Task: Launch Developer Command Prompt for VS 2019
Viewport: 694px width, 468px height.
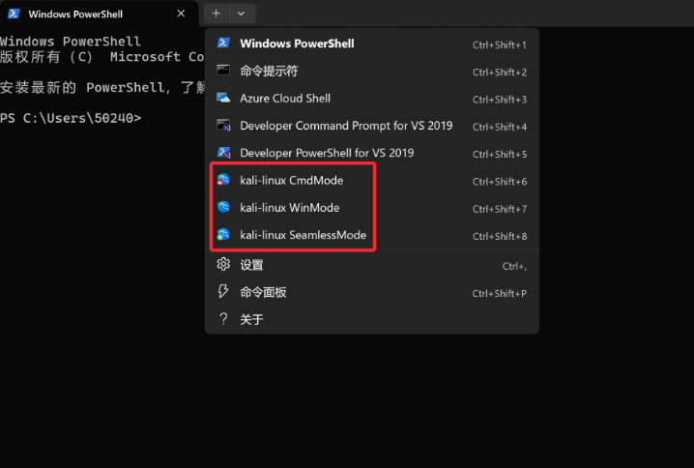Action: (372, 126)
